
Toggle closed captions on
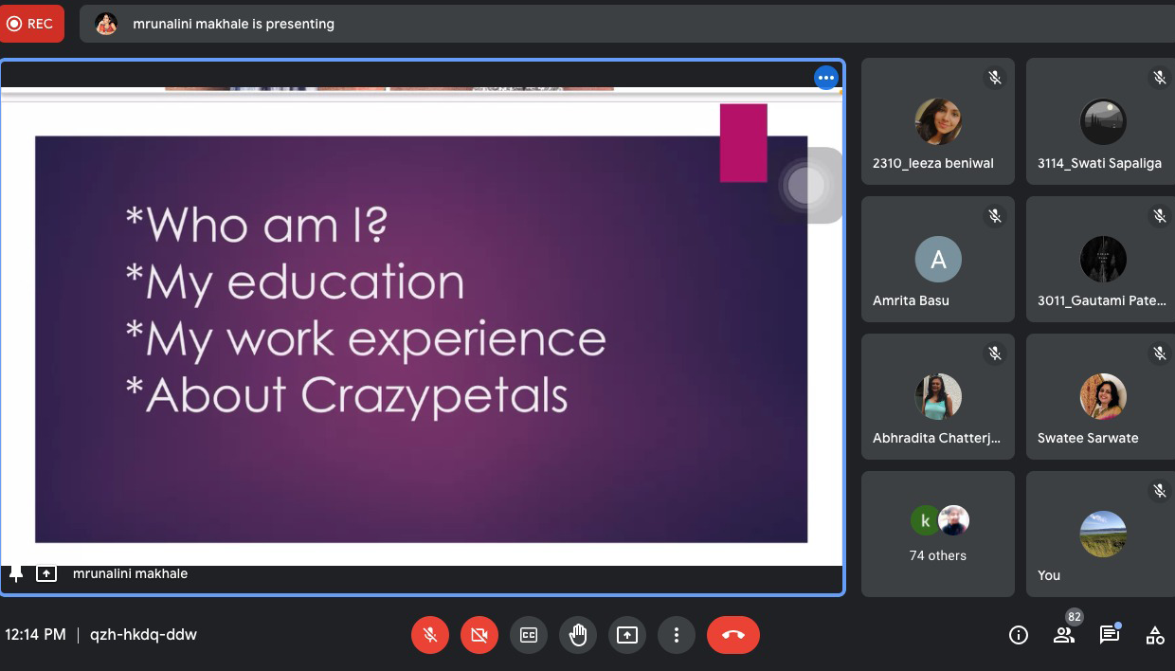click(x=529, y=635)
